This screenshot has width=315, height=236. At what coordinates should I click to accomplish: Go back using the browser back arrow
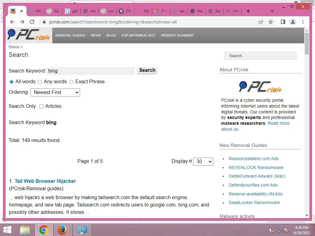12,22
